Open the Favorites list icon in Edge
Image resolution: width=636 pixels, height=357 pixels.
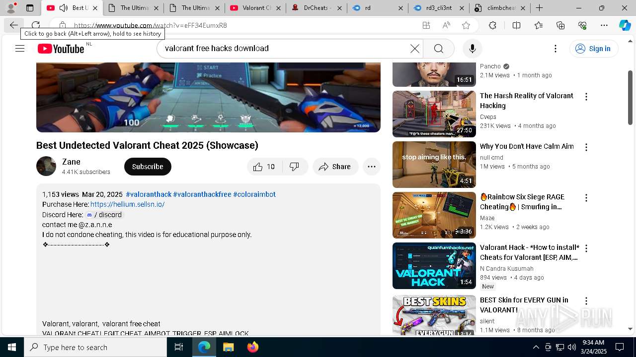pyautogui.click(x=539, y=25)
